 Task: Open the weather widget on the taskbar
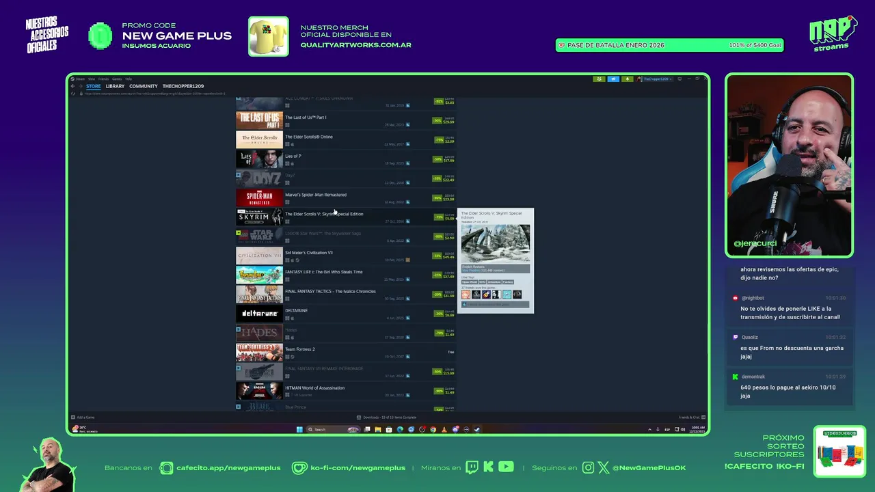point(85,429)
